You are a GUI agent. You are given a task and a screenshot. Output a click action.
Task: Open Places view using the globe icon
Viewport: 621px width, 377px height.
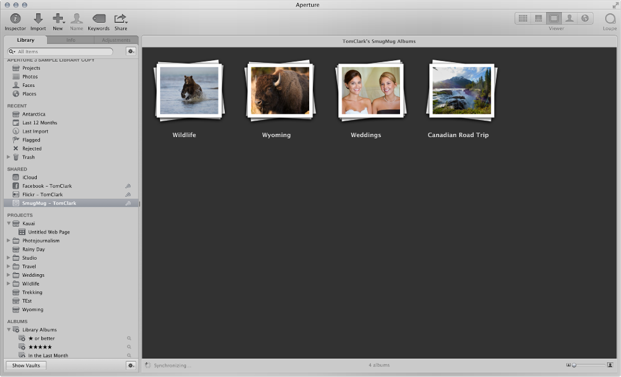coord(584,18)
